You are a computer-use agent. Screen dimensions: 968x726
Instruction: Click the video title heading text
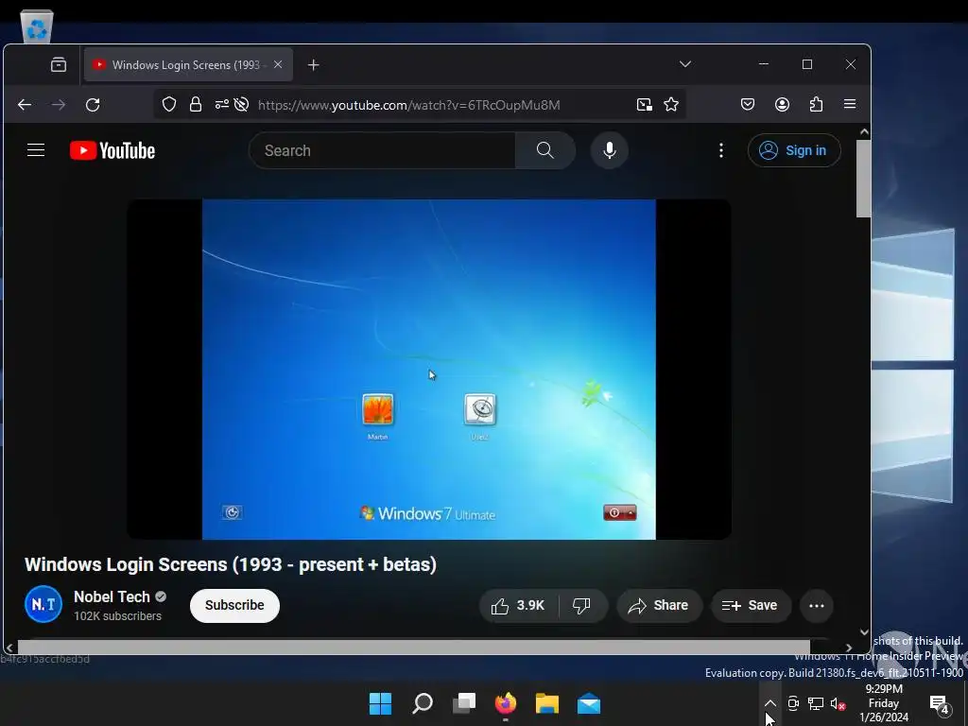tap(231, 564)
